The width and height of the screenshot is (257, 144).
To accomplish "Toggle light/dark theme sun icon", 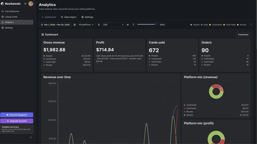I will click(25, 4).
